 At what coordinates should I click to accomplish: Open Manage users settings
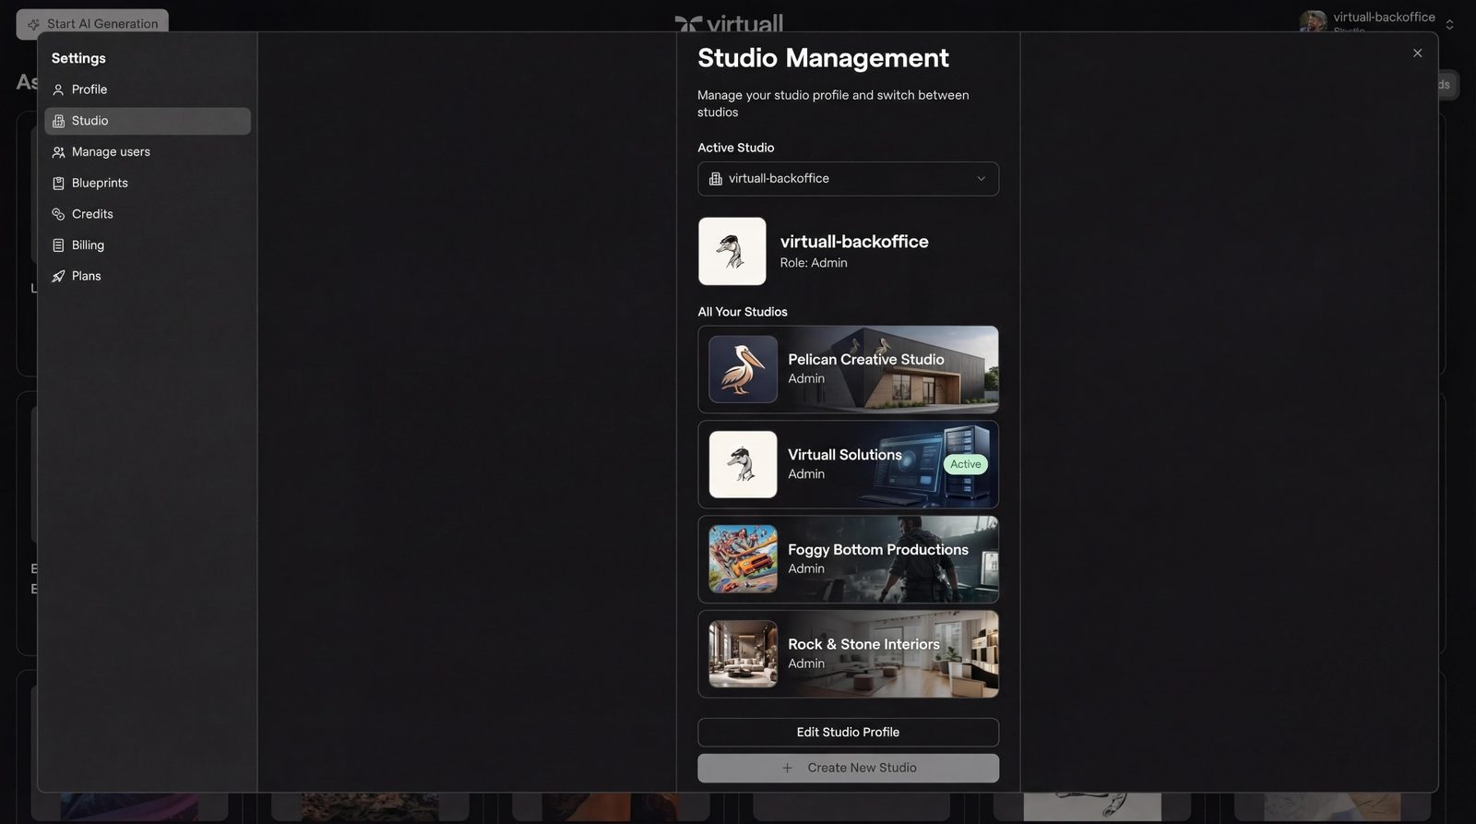[148, 152]
